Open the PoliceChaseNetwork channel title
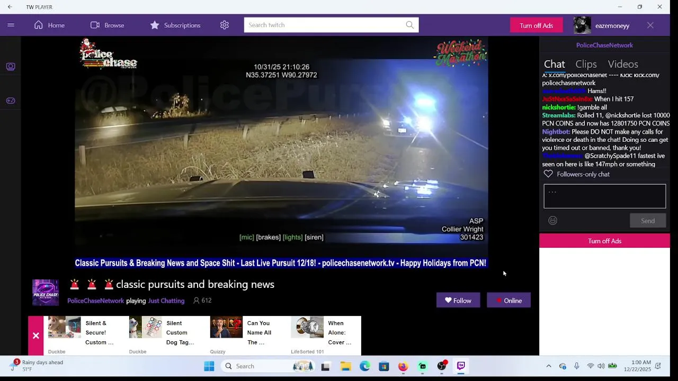The width and height of the screenshot is (678, 381). point(604,45)
